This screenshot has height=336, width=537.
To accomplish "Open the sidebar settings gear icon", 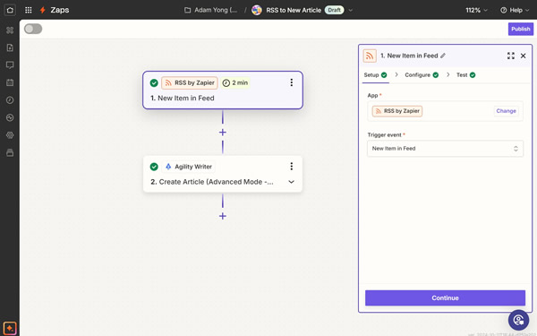I will [10, 135].
